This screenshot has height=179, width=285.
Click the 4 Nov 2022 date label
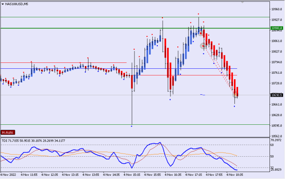8,175
